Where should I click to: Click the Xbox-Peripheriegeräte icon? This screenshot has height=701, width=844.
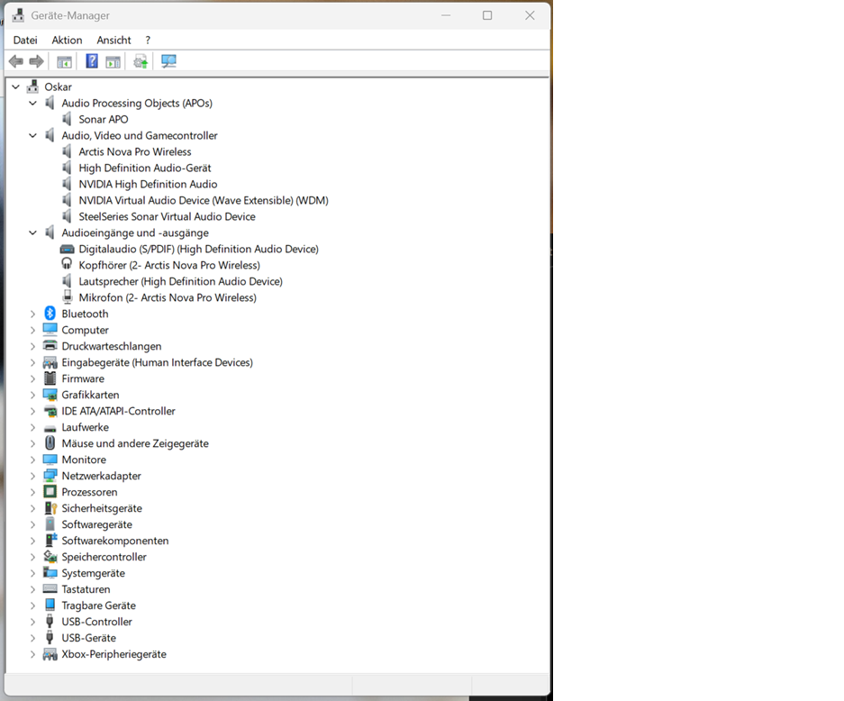pos(50,654)
